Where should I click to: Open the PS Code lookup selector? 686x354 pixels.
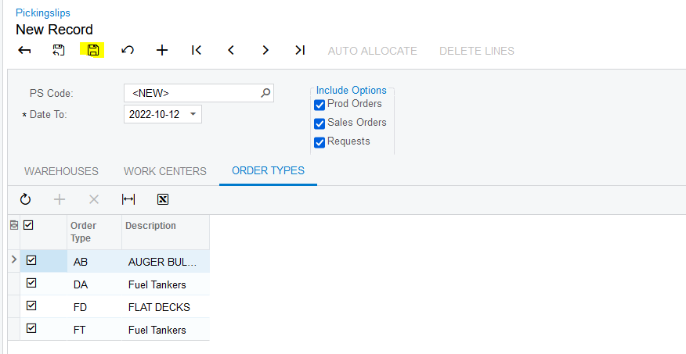(265, 93)
